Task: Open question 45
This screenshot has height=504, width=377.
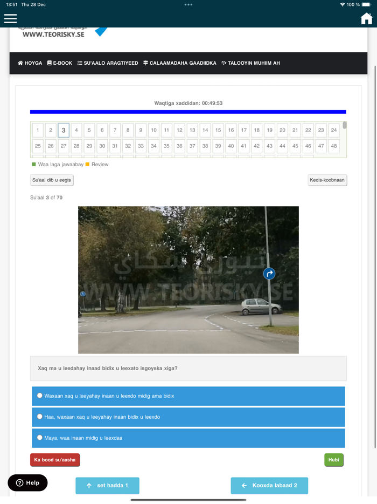Action: pos(295,146)
